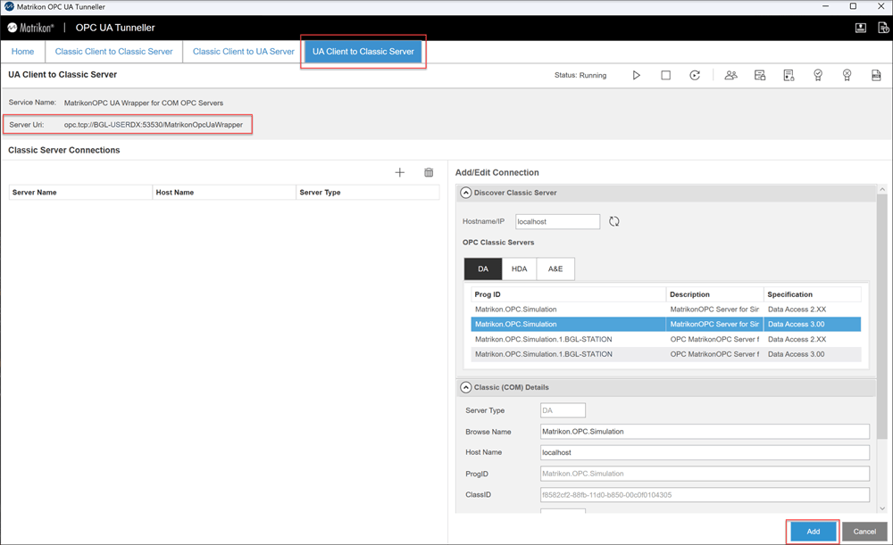Minimize the Matrikon OPC UA Tunneller window
The height and width of the screenshot is (545, 893).
tap(826, 6)
